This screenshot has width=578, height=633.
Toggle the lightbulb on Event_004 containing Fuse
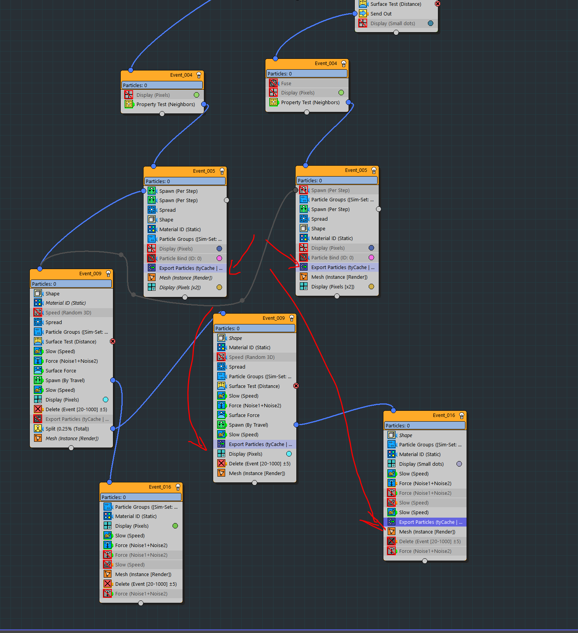coord(344,63)
